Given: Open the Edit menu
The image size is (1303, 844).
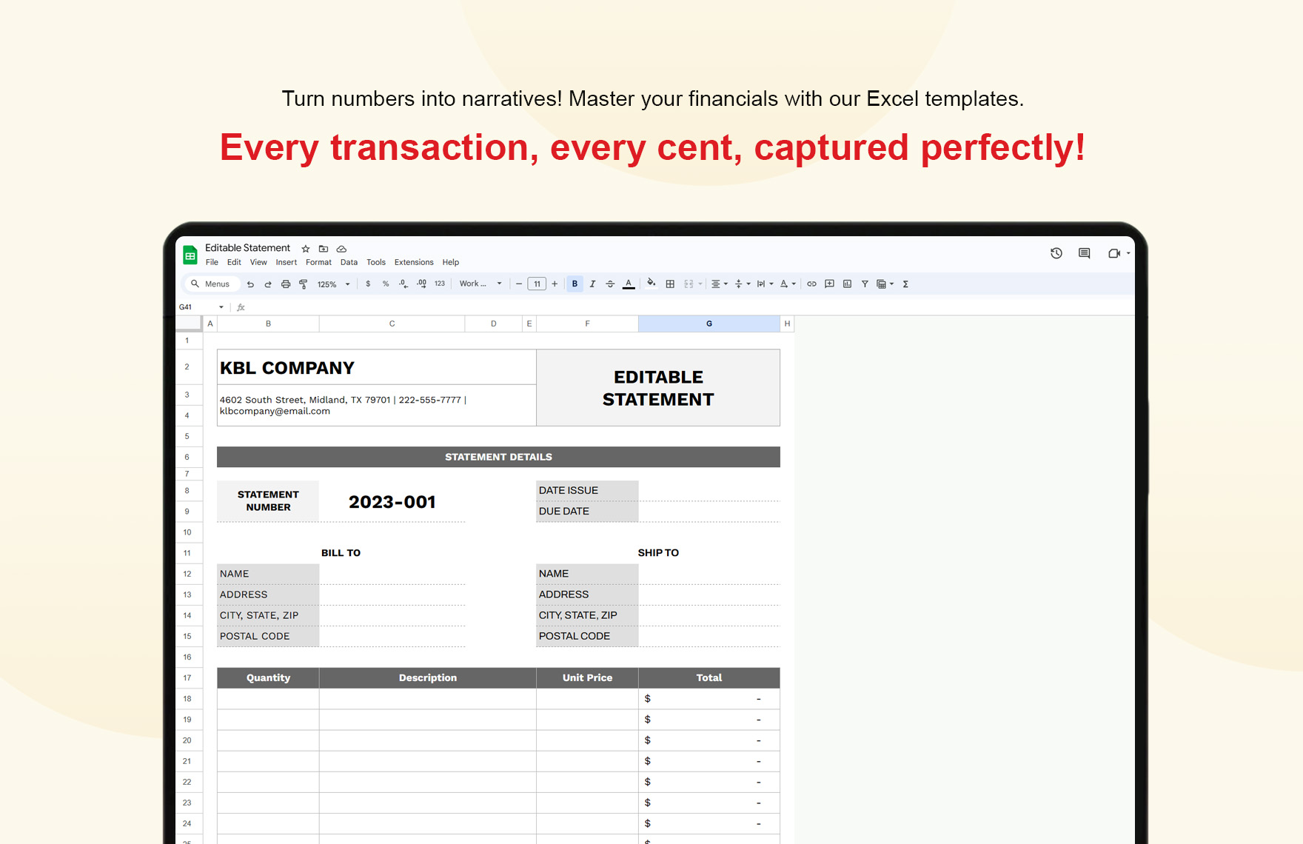Looking at the screenshot, I should pyautogui.click(x=234, y=262).
